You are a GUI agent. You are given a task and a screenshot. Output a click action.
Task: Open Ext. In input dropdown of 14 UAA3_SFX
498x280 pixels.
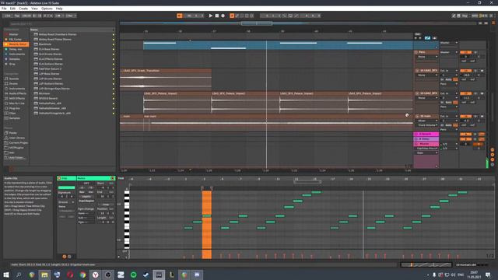448,71
